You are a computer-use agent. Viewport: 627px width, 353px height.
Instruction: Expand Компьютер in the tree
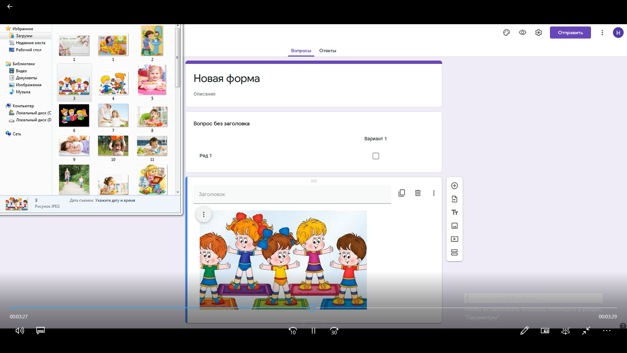tap(23, 106)
